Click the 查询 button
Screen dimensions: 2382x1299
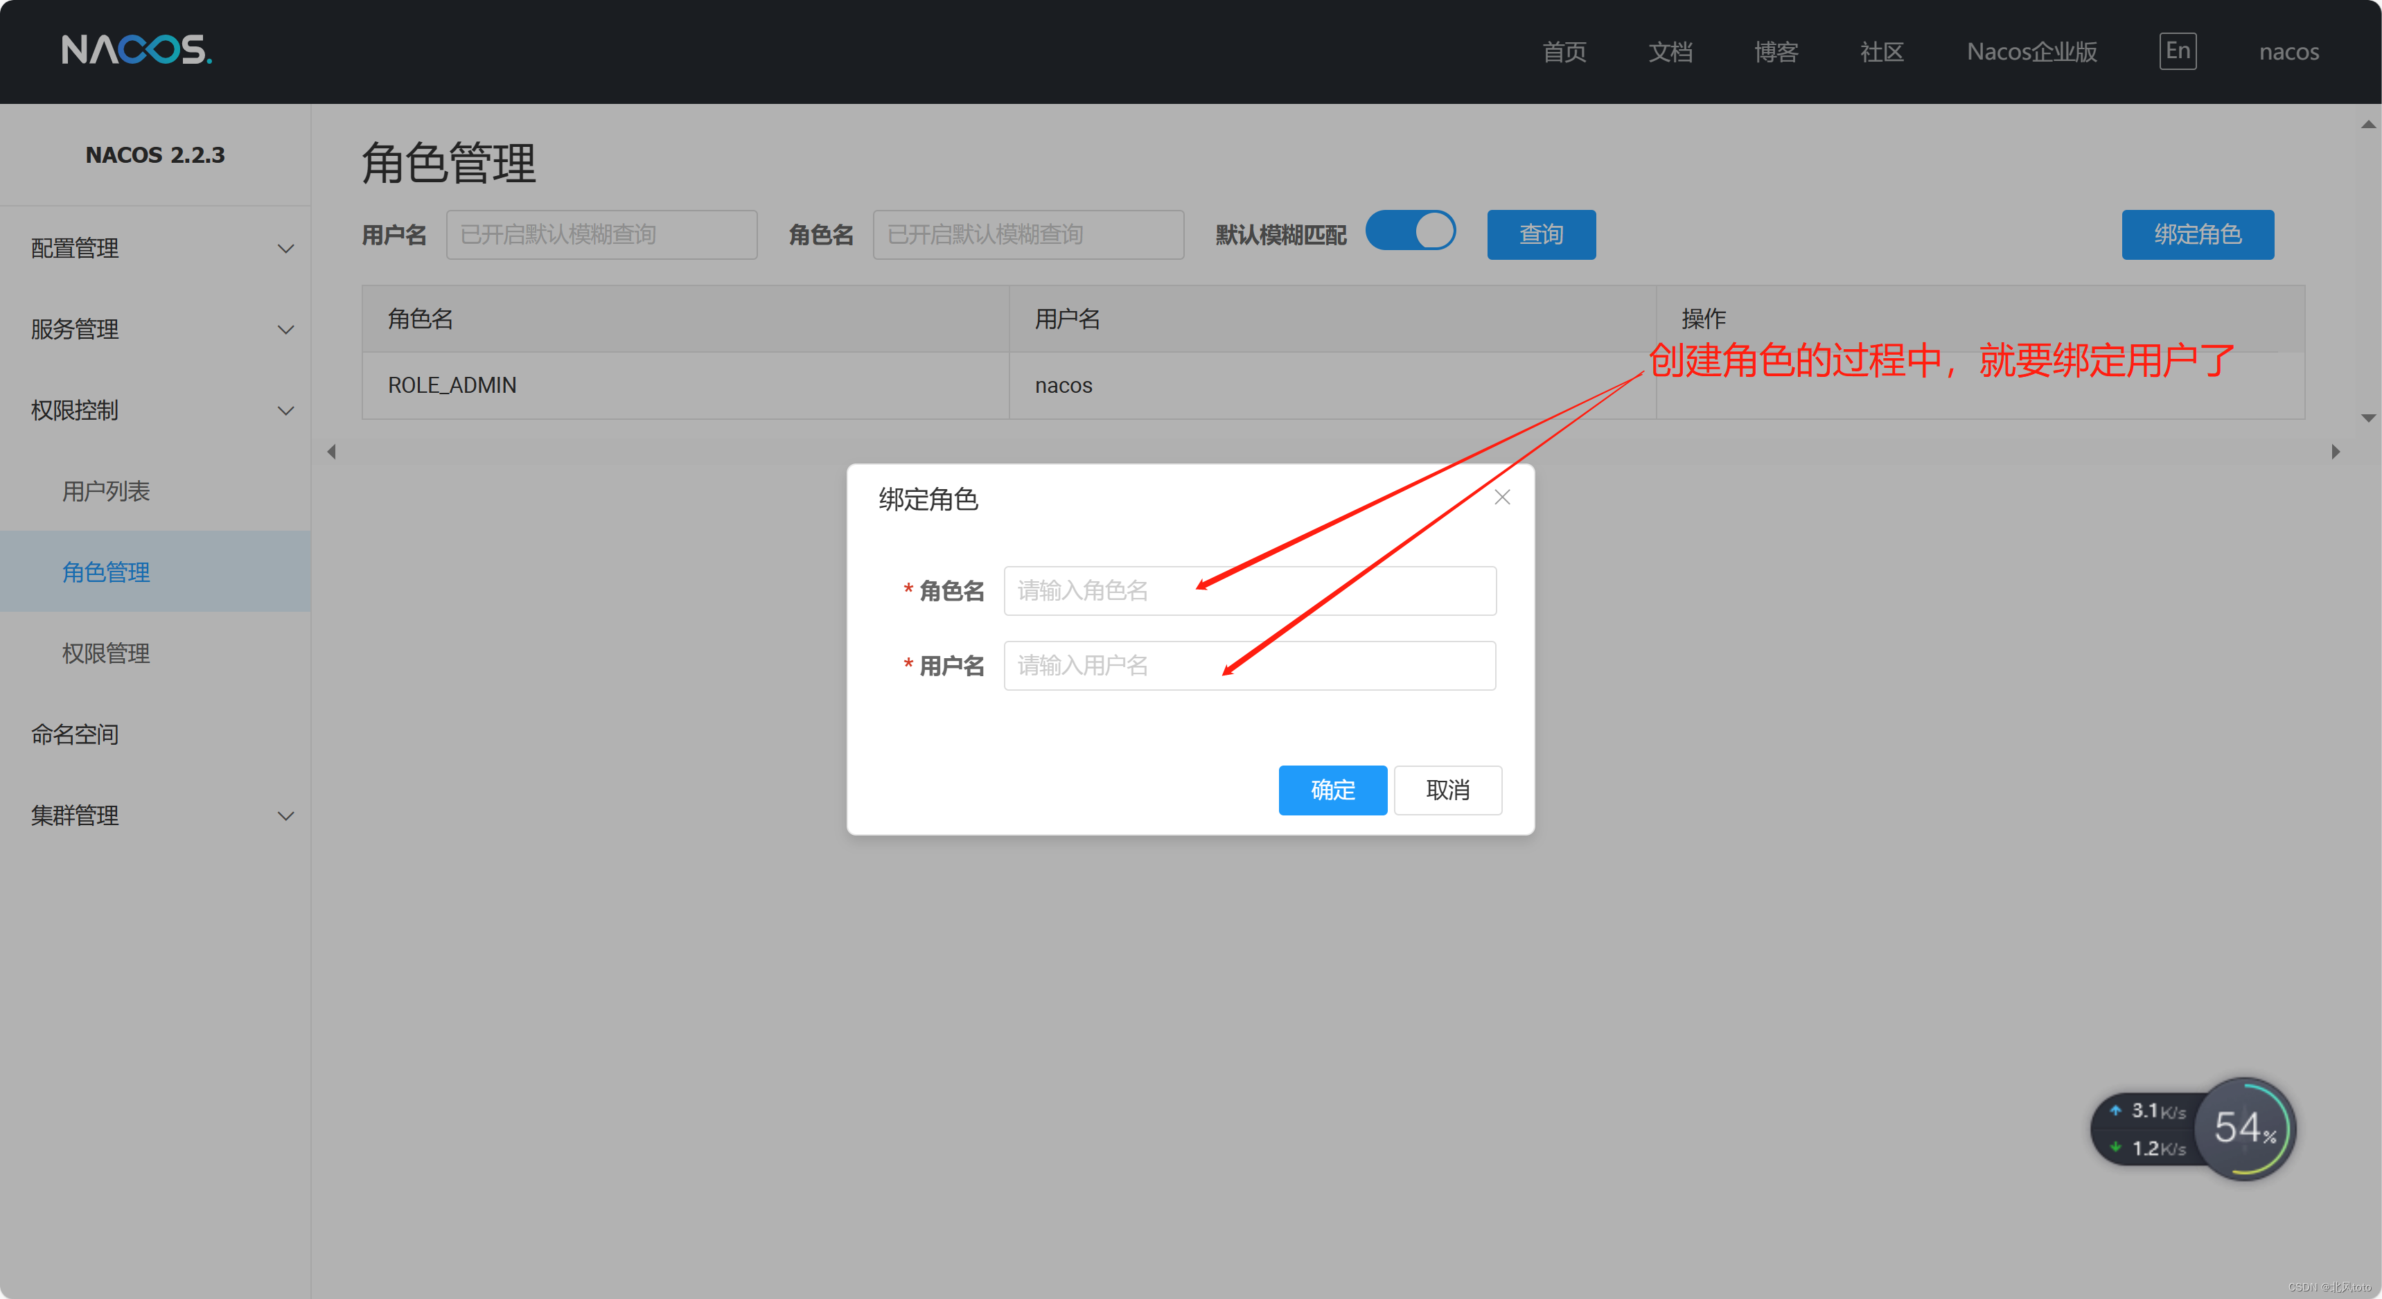click(1540, 235)
